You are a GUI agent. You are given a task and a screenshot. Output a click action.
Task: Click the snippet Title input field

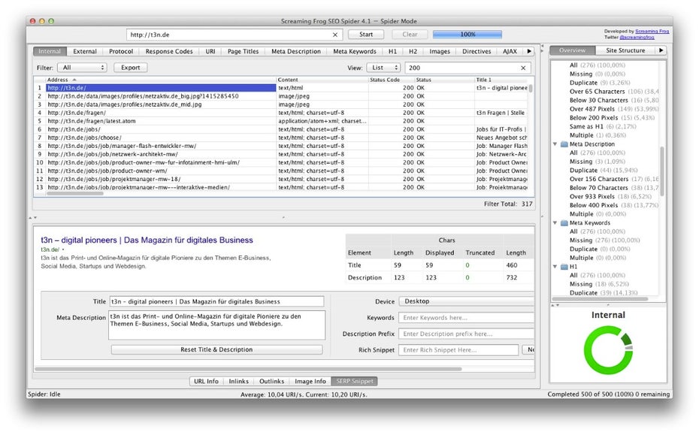(216, 302)
